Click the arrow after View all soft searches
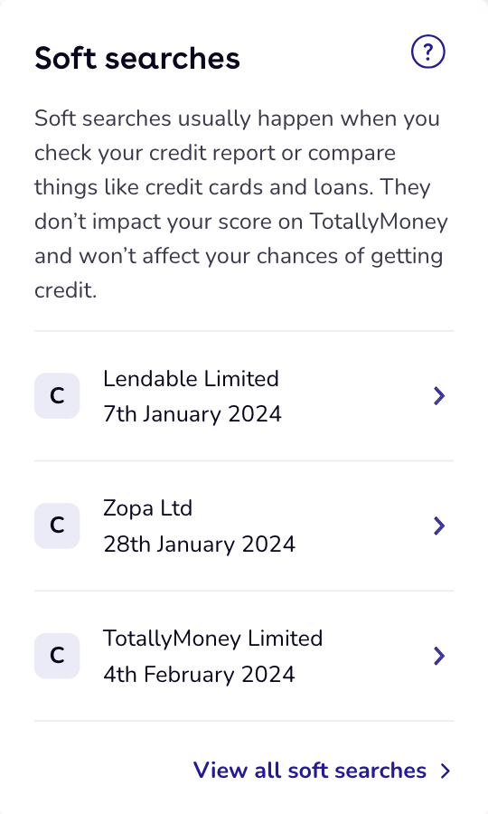Image resolution: width=488 pixels, height=814 pixels. coord(445,771)
